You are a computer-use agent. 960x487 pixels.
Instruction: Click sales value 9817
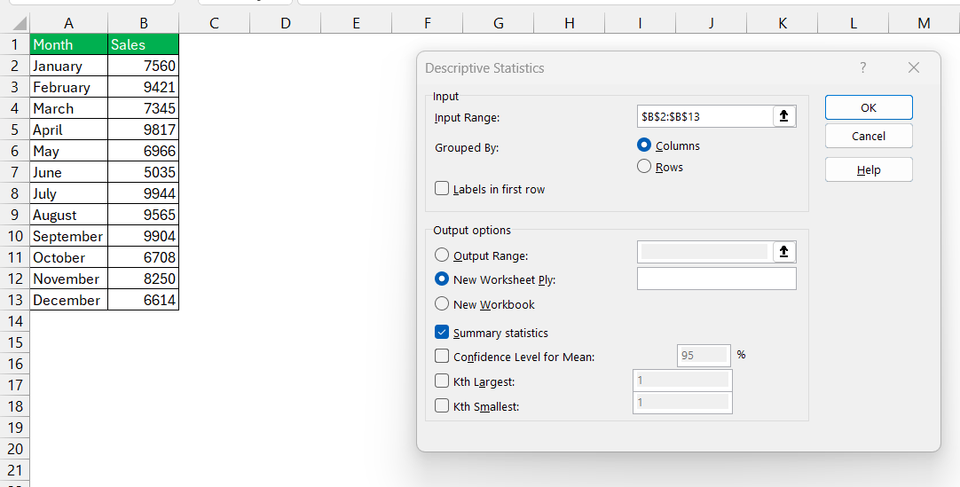pos(143,130)
